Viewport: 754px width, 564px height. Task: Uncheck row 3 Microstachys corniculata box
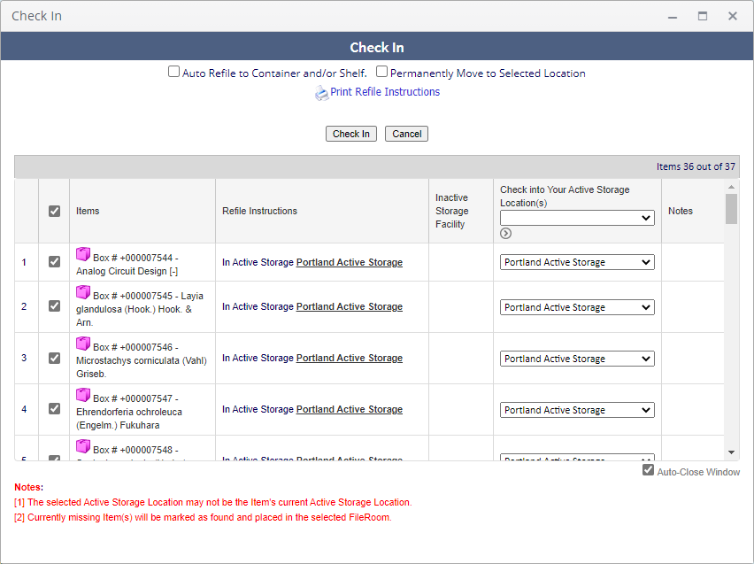coord(54,358)
